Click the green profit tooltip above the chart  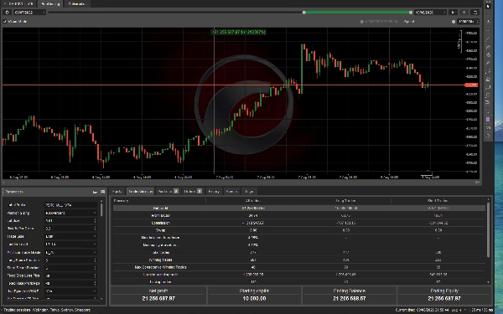(239, 32)
